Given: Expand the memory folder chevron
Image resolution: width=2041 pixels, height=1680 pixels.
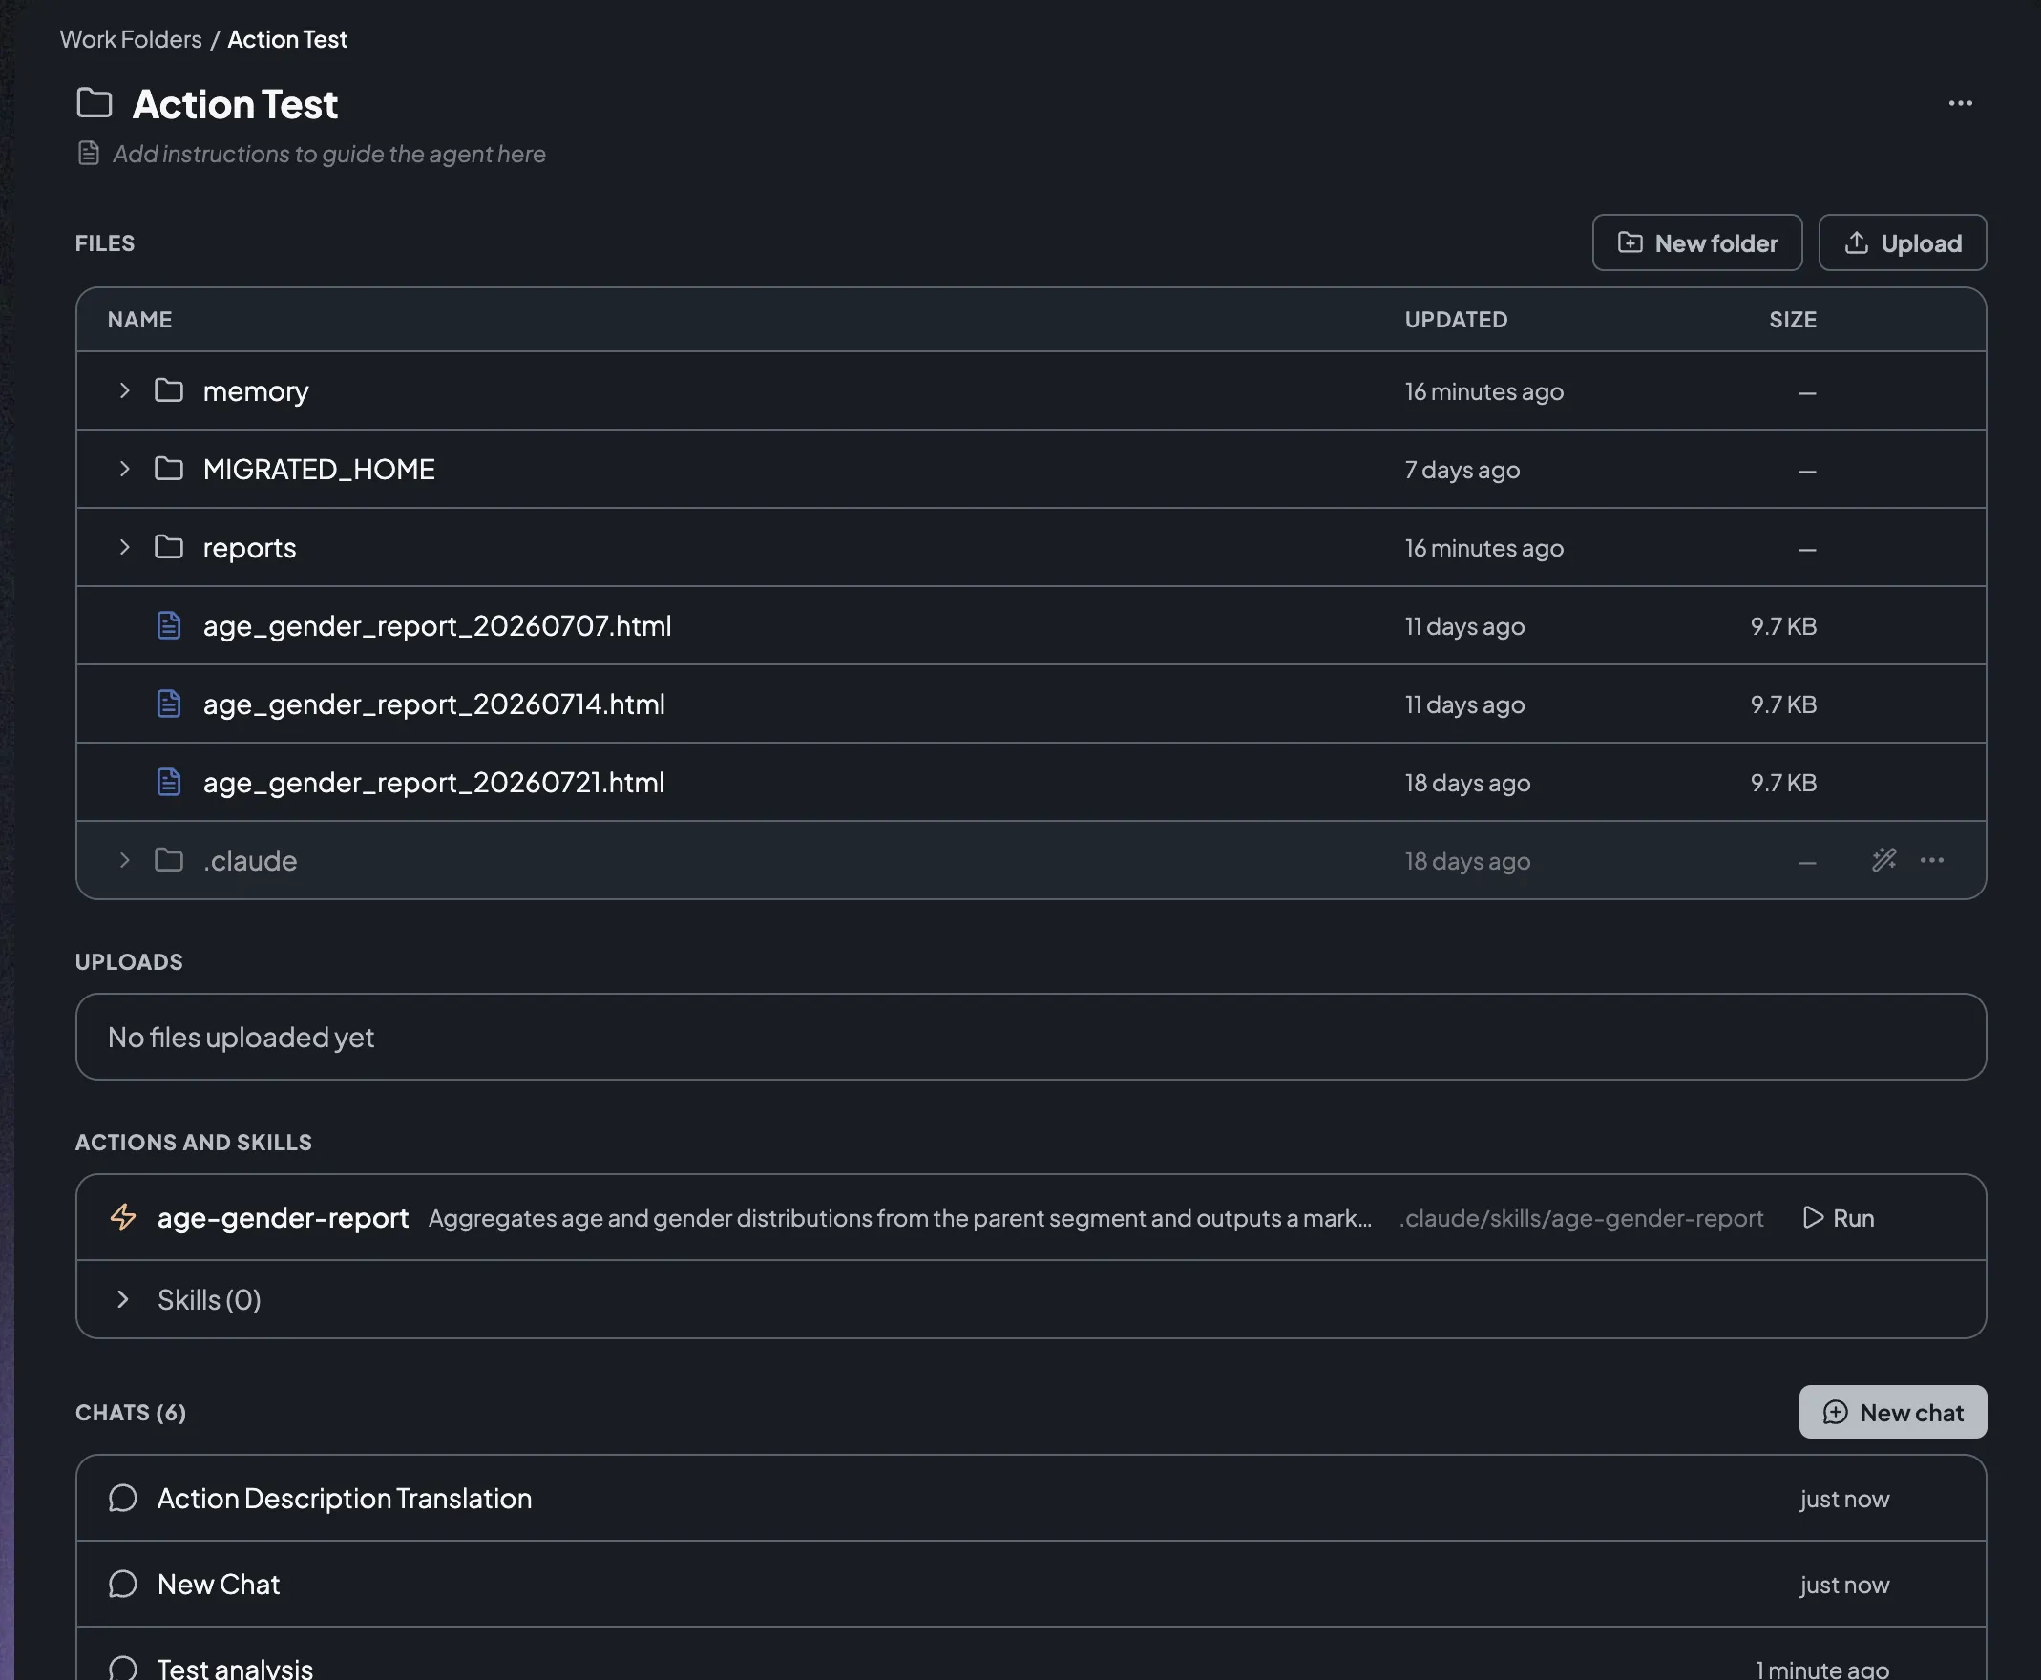Looking at the screenshot, I should (124, 391).
